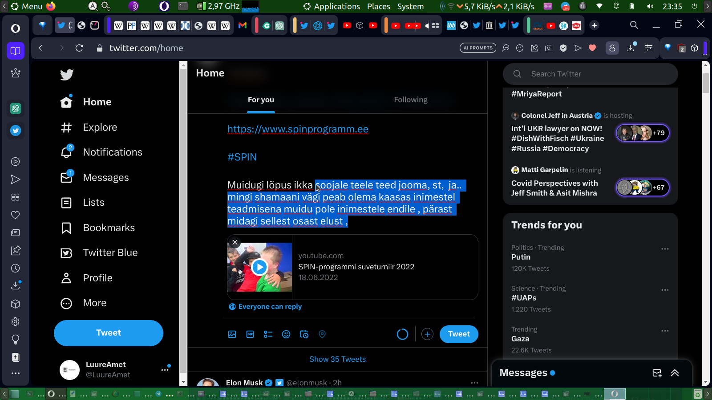Viewport: 712px width, 400px height.
Task: Open Easy Setup settings sliders
Action: 649,48
